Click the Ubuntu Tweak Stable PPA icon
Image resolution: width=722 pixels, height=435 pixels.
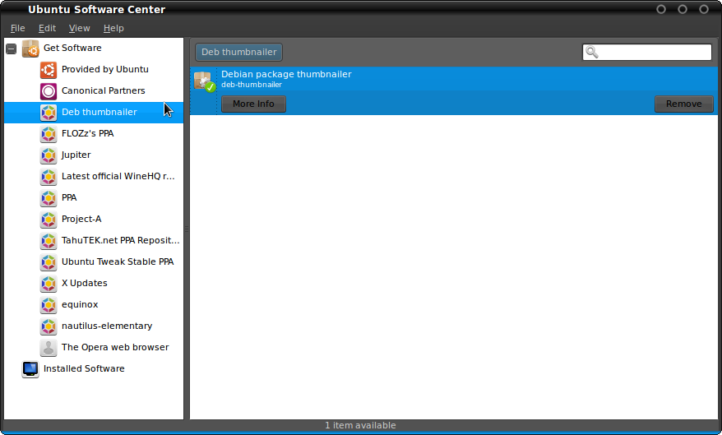(49, 262)
